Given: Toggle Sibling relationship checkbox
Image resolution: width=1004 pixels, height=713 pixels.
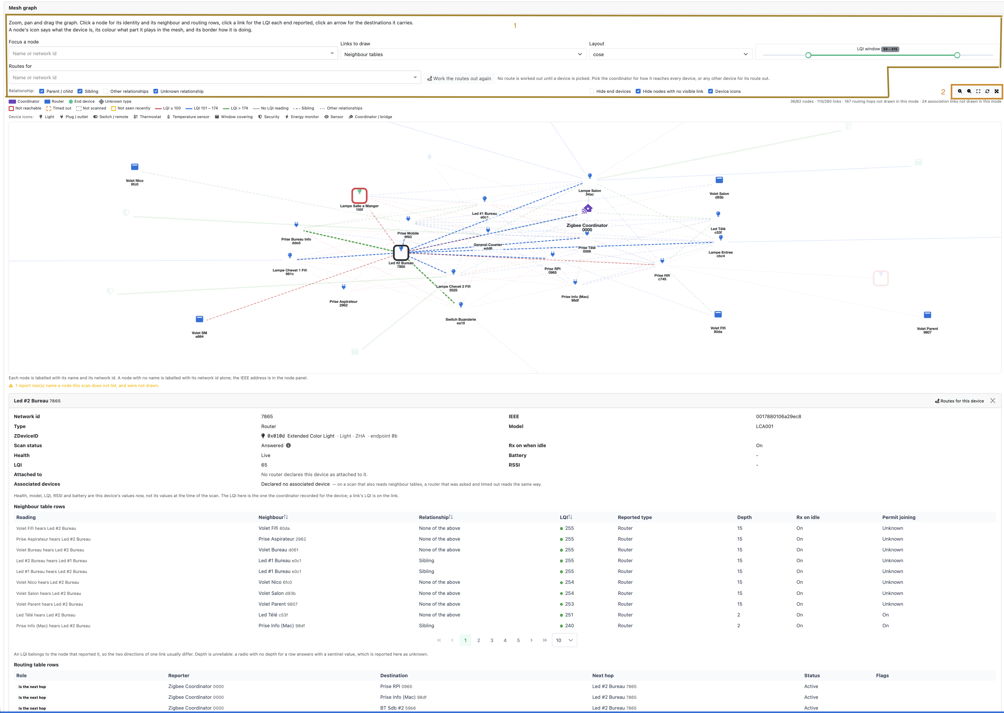Looking at the screenshot, I should 80,91.
